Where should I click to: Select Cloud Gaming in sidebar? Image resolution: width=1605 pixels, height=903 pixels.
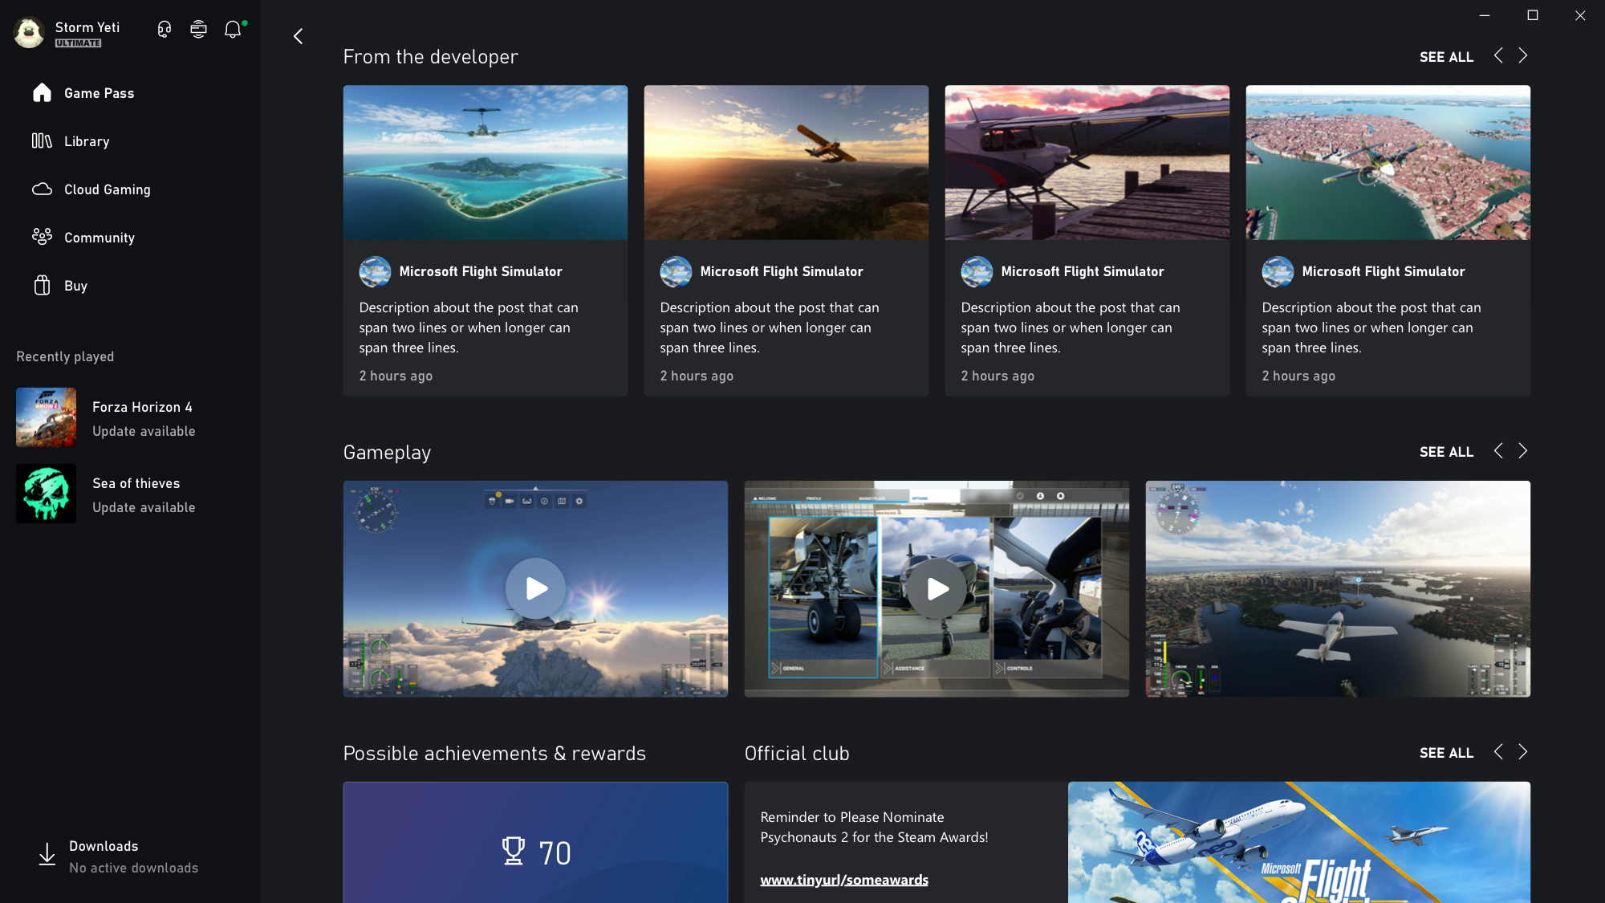[107, 189]
